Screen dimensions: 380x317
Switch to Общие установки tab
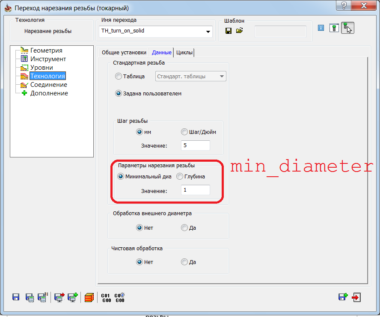124,53
